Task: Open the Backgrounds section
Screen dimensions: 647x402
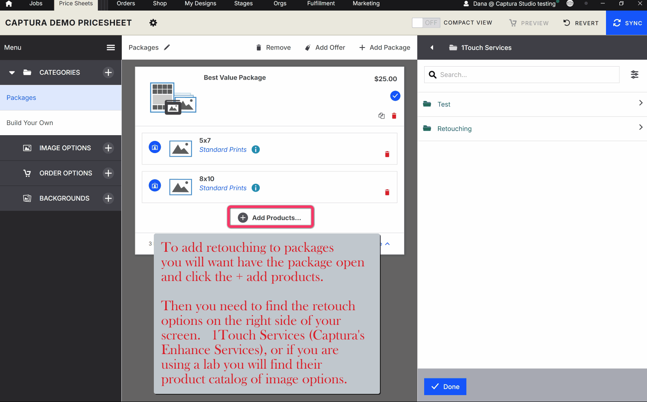Action: coord(64,199)
